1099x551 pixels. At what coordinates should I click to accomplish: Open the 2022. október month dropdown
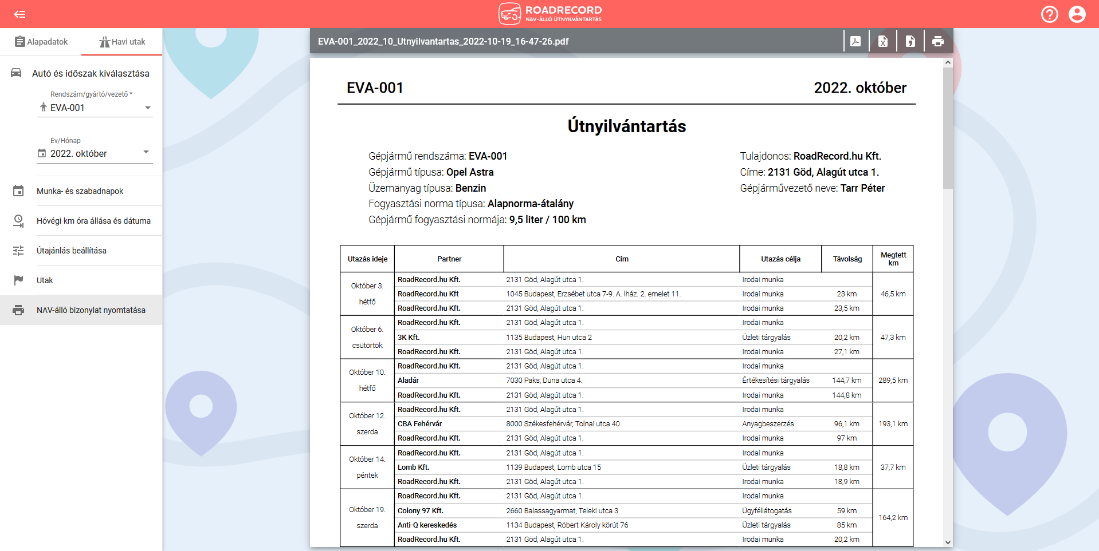point(95,153)
